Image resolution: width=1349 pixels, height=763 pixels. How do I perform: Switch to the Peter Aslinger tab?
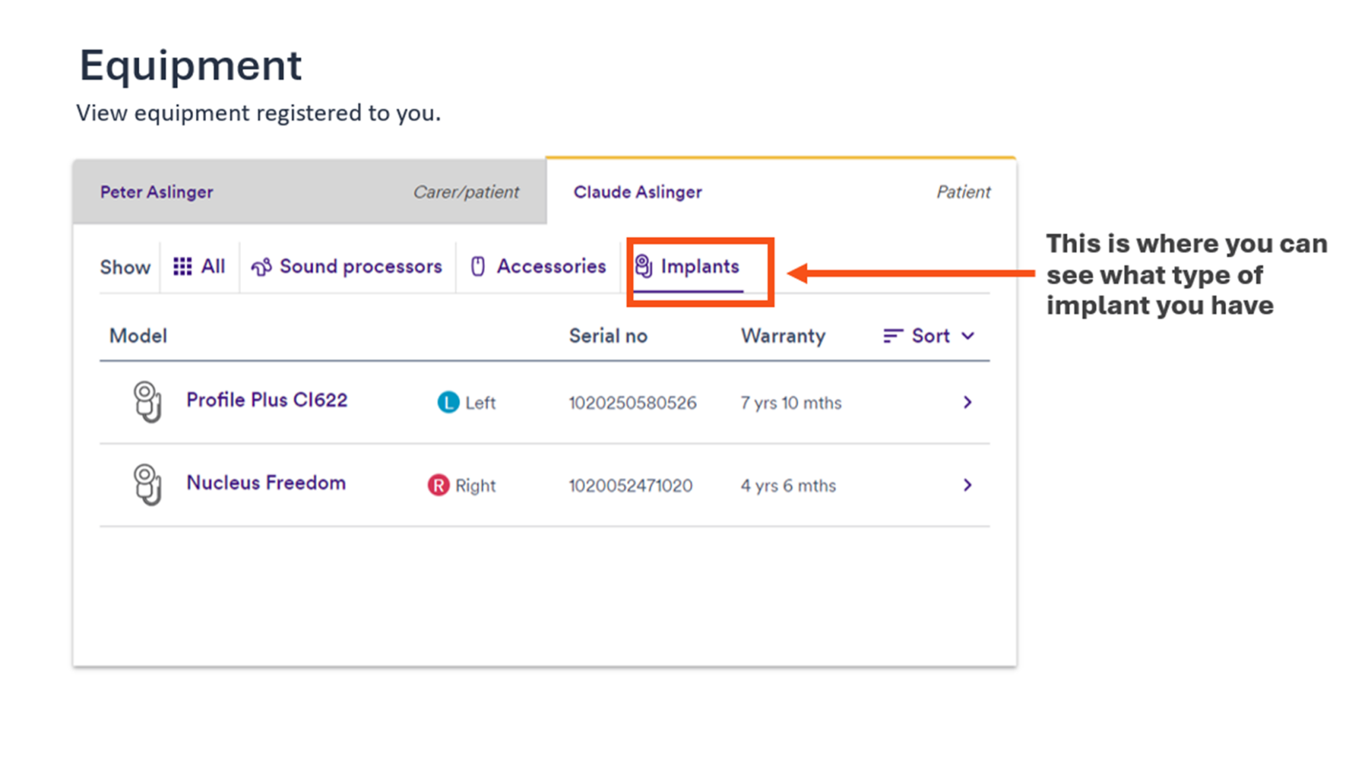(157, 192)
